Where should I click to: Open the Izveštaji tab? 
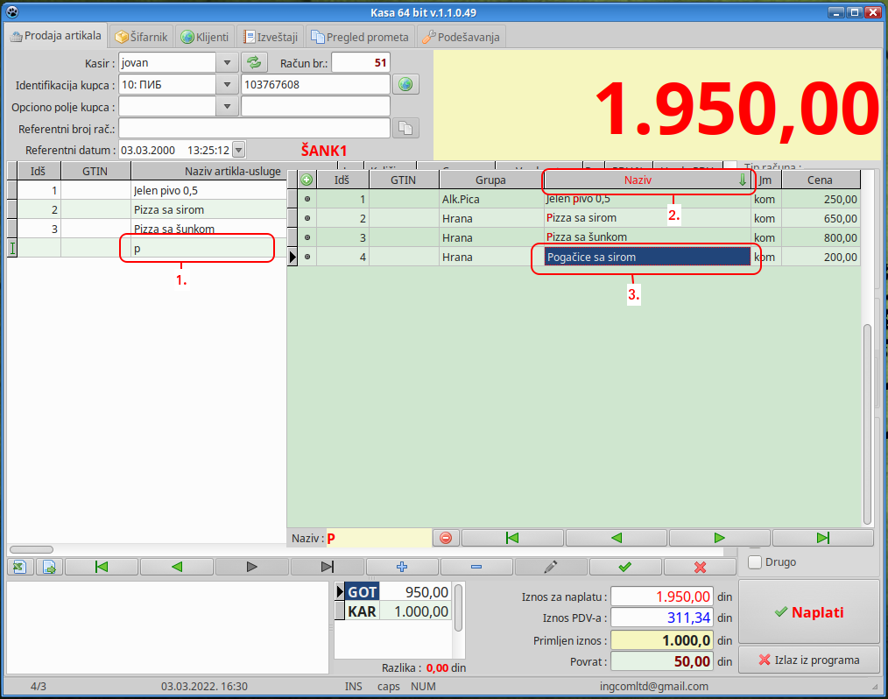(x=271, y=37)
